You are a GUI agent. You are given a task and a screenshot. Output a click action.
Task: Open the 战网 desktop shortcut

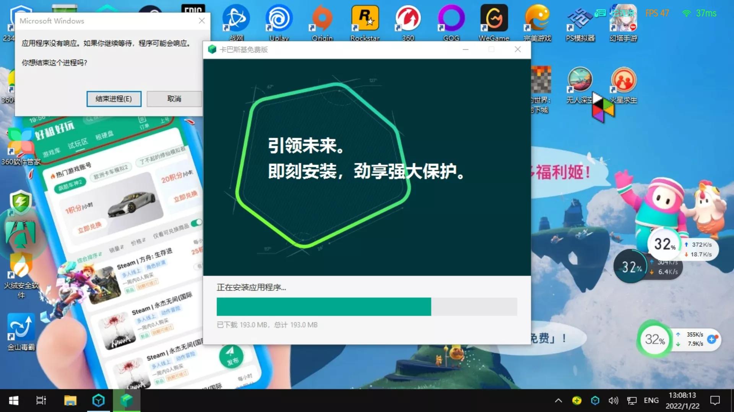click(x=236, y=22)
